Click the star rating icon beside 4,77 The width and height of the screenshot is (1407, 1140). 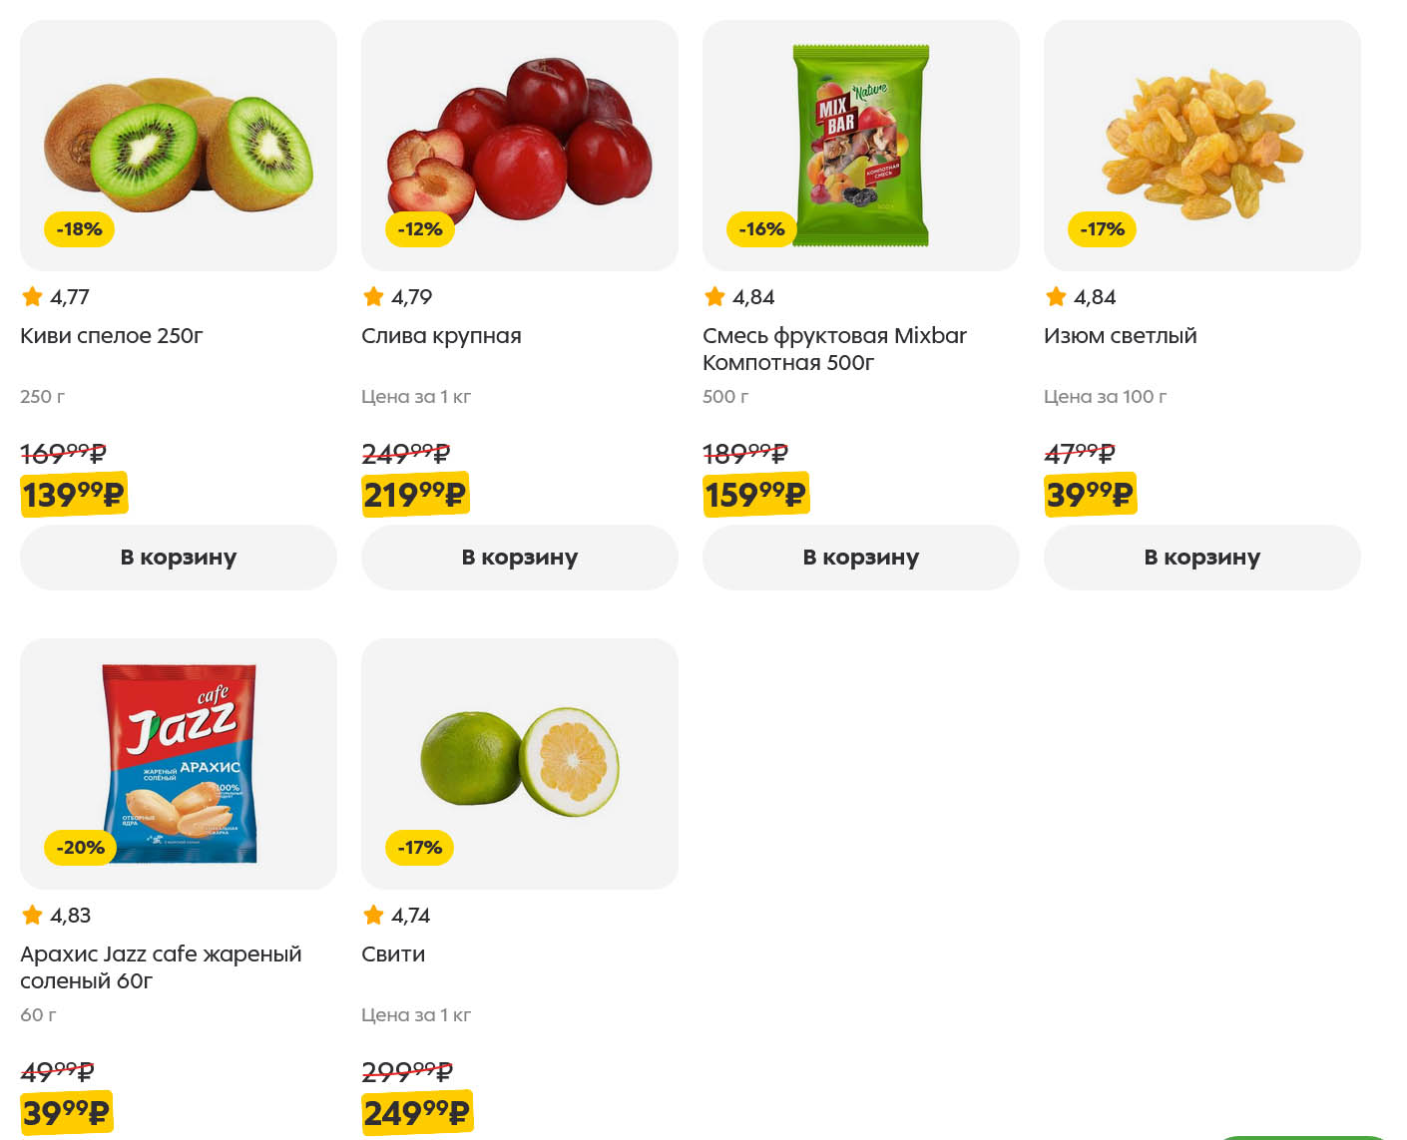point(33,296)
